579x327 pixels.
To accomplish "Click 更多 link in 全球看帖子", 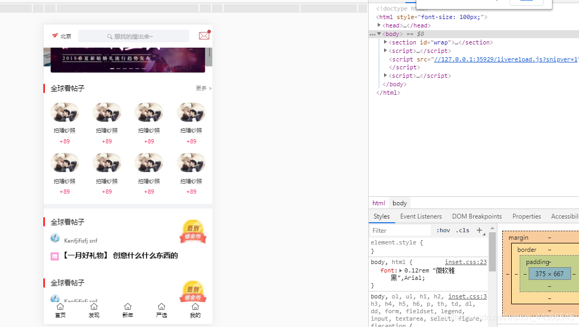I will pyautogui.click(x=203, y=88).
